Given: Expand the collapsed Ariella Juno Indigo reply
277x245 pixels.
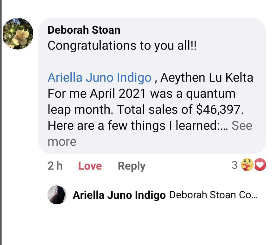Looking at the screenshot, I should [214, 195].
